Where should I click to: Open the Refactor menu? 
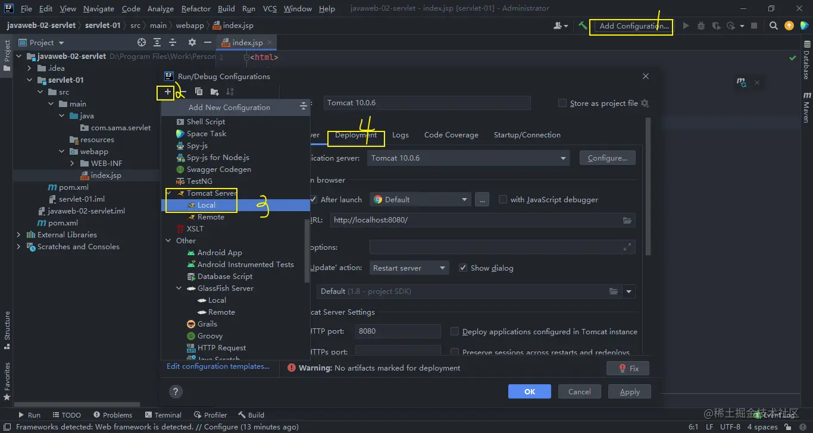click(x=196, y=8)
